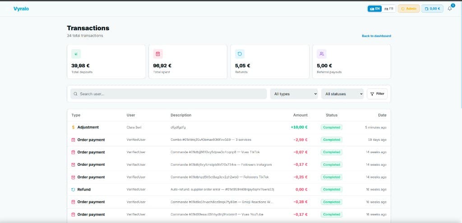Click the Combo 3 services description

[x=211, y=140]
